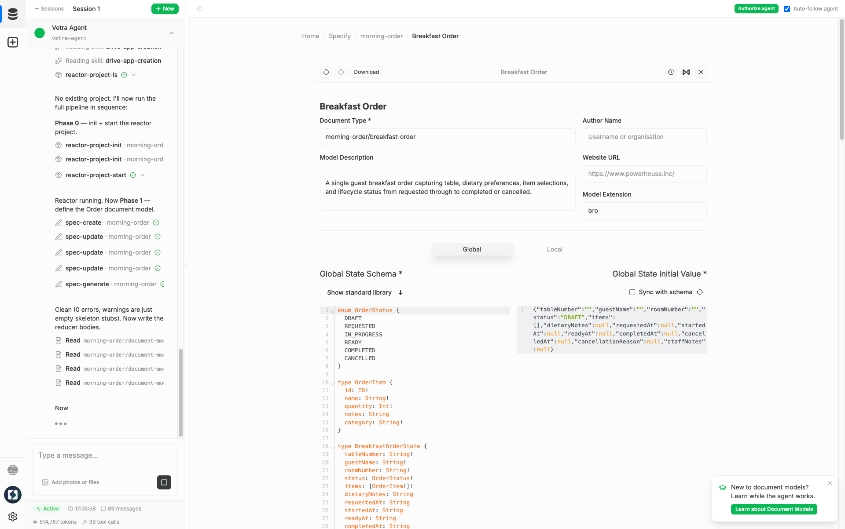Show standard library dropdown
The width and height of the screenshot is (845, 529).
tap(366, 292)
